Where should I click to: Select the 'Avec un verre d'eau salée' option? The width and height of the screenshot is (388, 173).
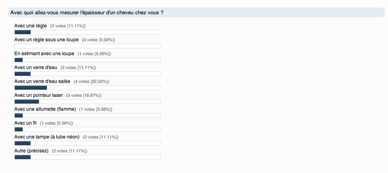(x=42, y=81)
